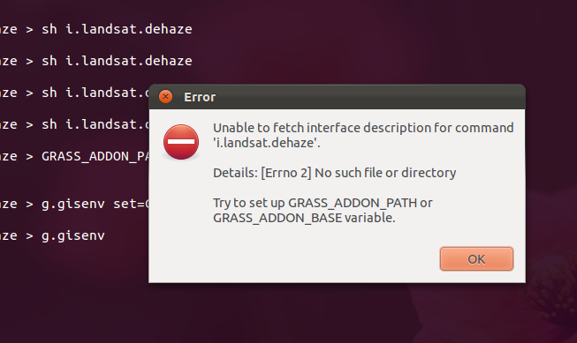Click the "Details: [Errno 2]" message line
The image size is (577, 343).
click(335, 173)
